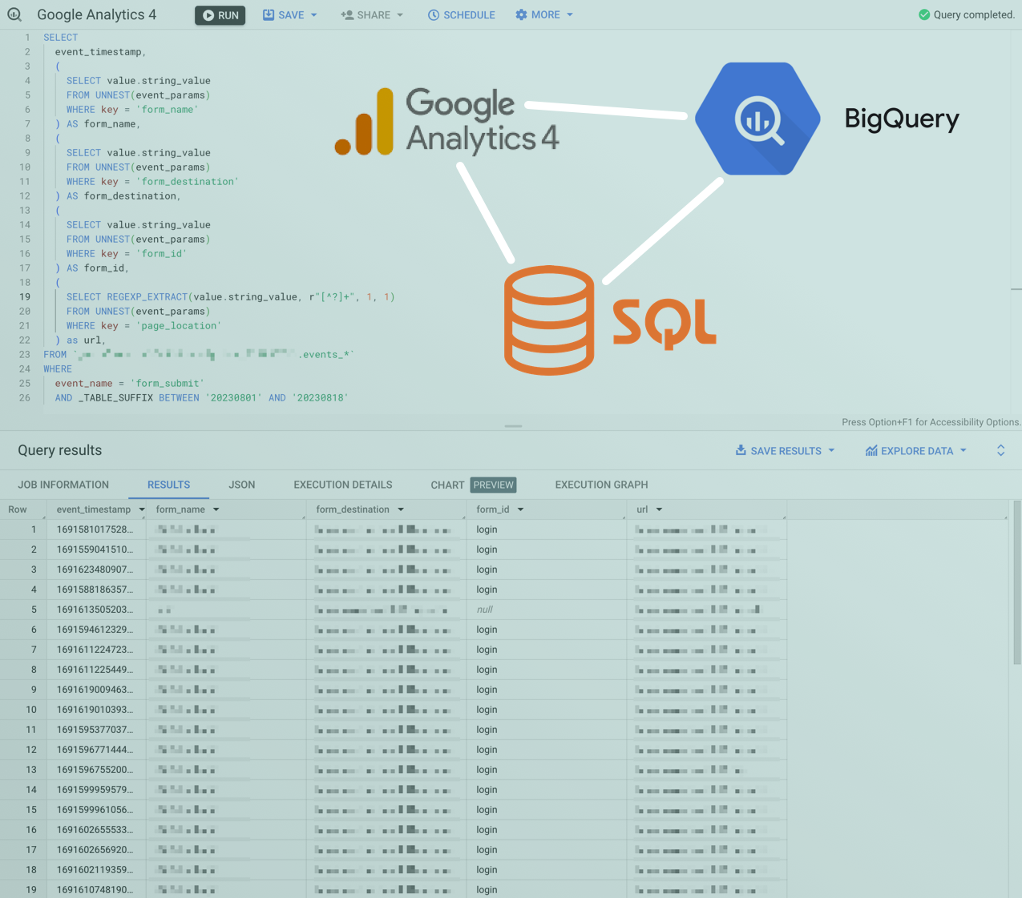Viewport: 1022px width, 898px height.
Task: Open the Save dropdown menu
Action: [x=290, y=15]
